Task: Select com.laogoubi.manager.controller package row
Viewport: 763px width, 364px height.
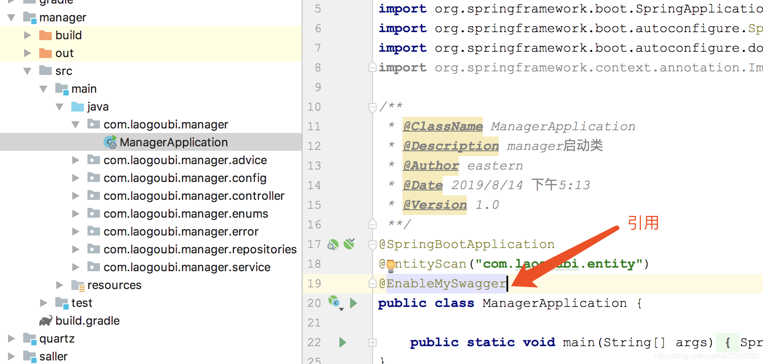Action: 151,196
